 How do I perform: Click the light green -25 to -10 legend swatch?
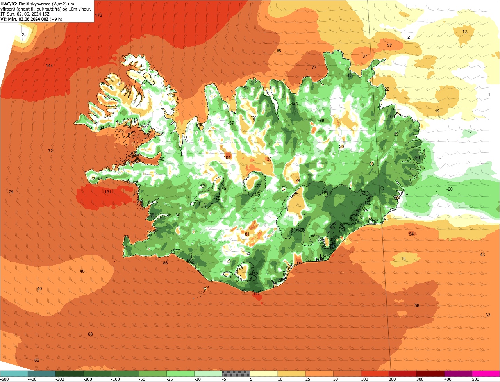(x=180, y=373)
